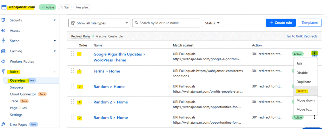Choose Delete from the rule context menu
Screen dimensions: 325x129
point(301,91)
